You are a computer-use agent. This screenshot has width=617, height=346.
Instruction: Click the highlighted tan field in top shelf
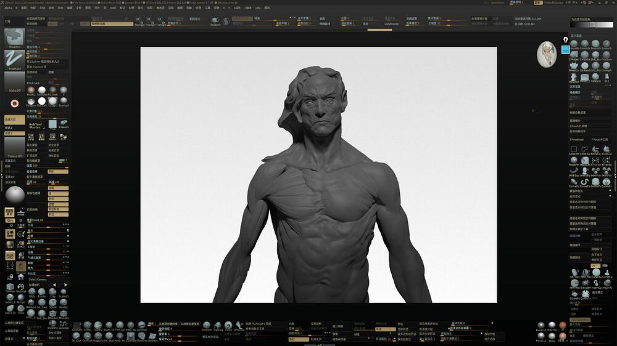(112, 23)
